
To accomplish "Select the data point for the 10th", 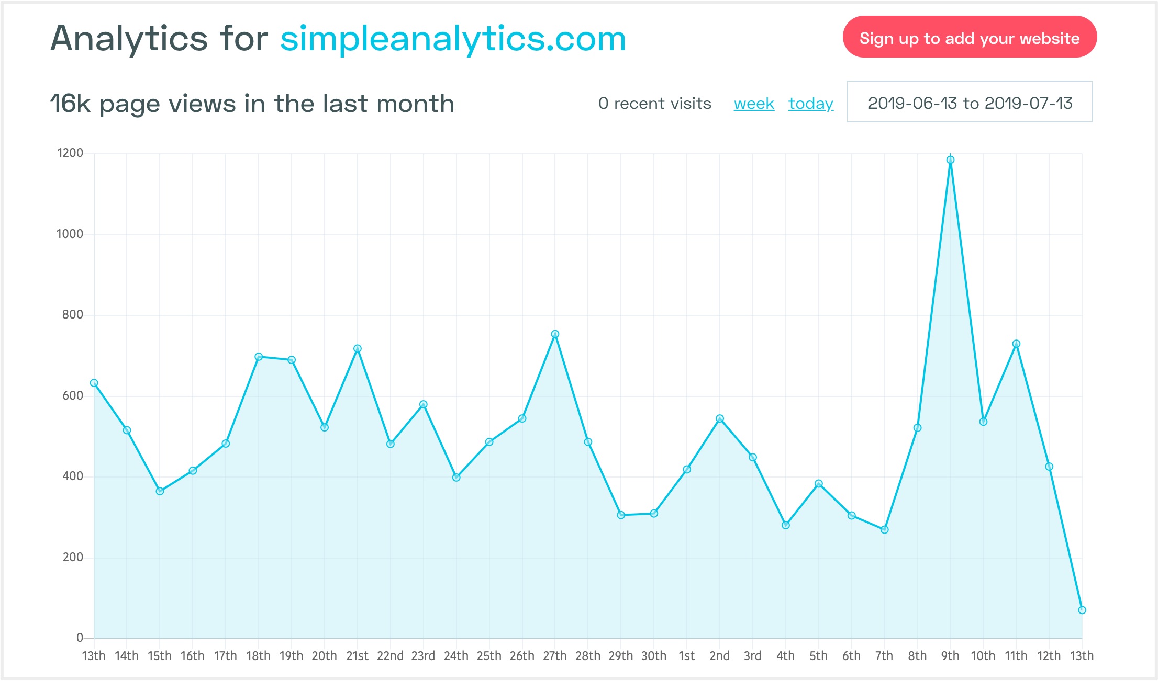I will (983, 422).
